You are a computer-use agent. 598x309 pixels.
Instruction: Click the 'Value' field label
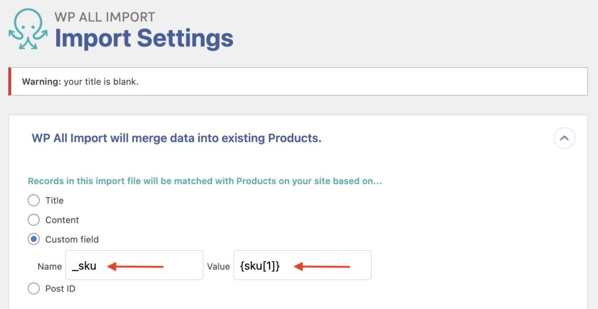(218, 266)
